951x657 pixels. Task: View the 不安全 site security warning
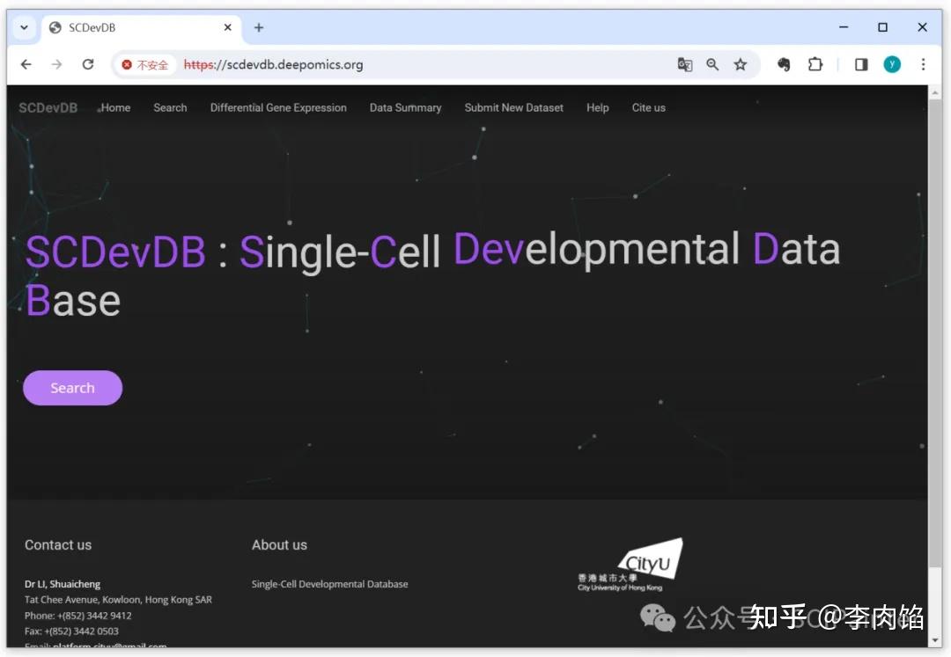[145, 64]
